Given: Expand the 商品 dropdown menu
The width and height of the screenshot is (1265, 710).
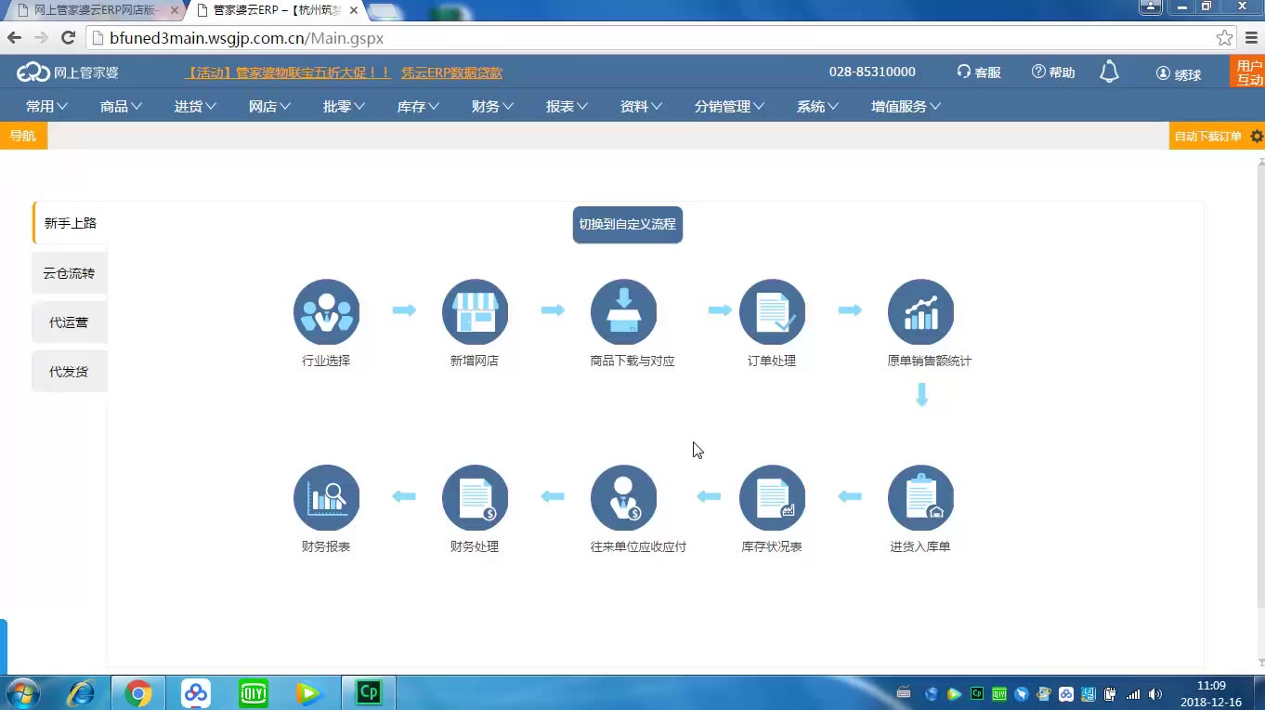Looking at the screenshot, I should 121,107.
